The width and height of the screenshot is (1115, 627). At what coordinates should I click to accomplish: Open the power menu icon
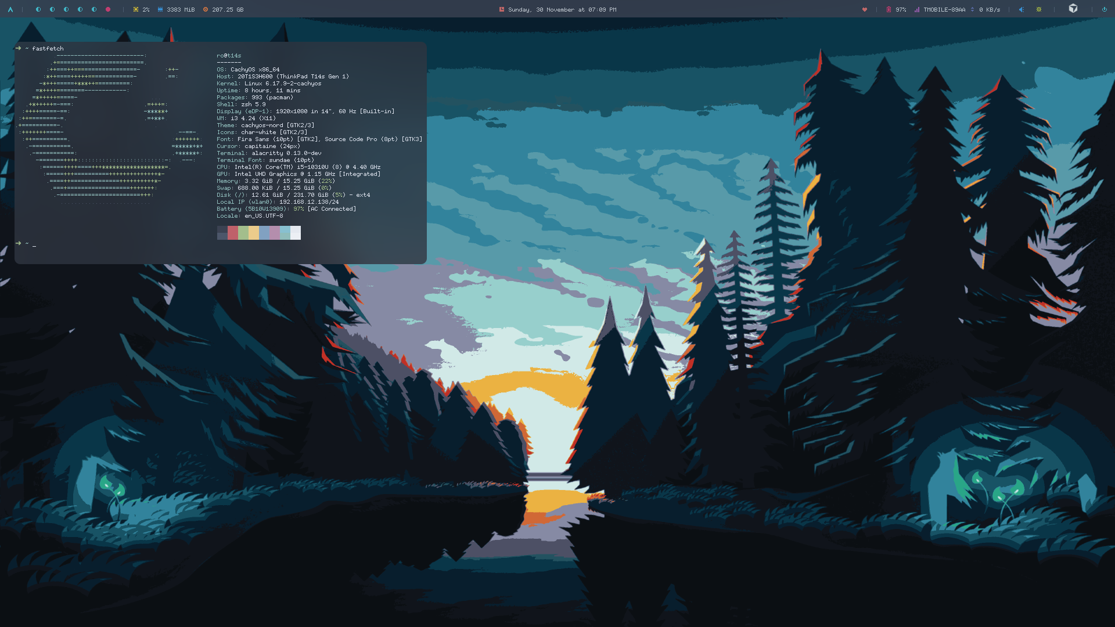[x=1104, y=9]
